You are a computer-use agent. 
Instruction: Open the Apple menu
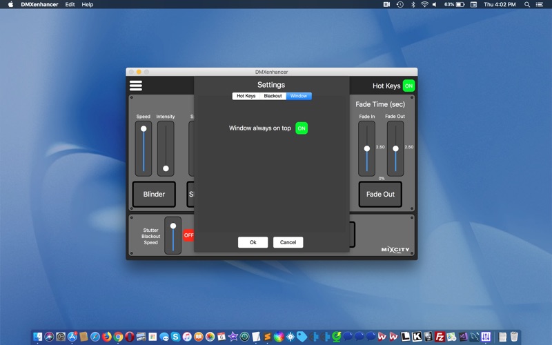point(10,4)
